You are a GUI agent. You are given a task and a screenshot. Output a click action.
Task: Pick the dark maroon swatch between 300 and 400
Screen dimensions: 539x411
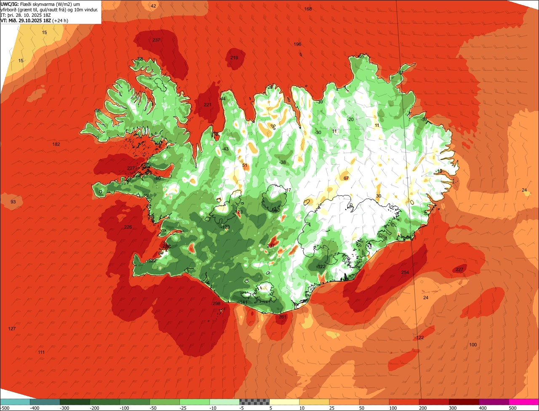click(464, 402)
